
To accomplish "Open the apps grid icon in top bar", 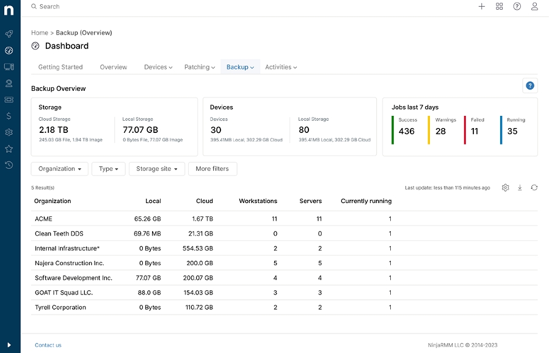I will coord(500,6).
